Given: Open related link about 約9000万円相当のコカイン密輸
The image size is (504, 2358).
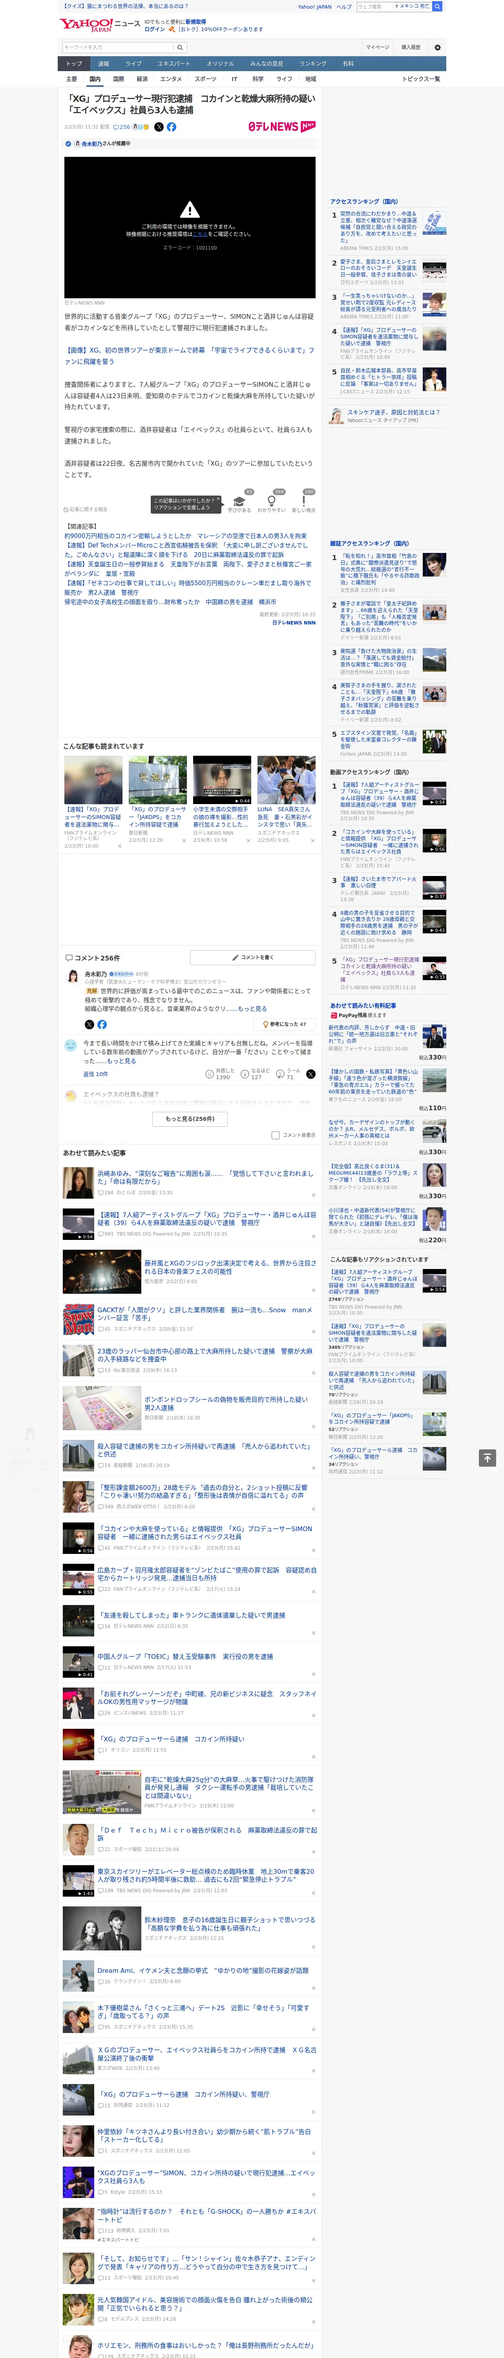Looking at the screenshot, I should point(186,536).
